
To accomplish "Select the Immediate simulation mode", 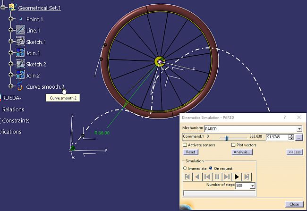I will (x=185, y=169).
